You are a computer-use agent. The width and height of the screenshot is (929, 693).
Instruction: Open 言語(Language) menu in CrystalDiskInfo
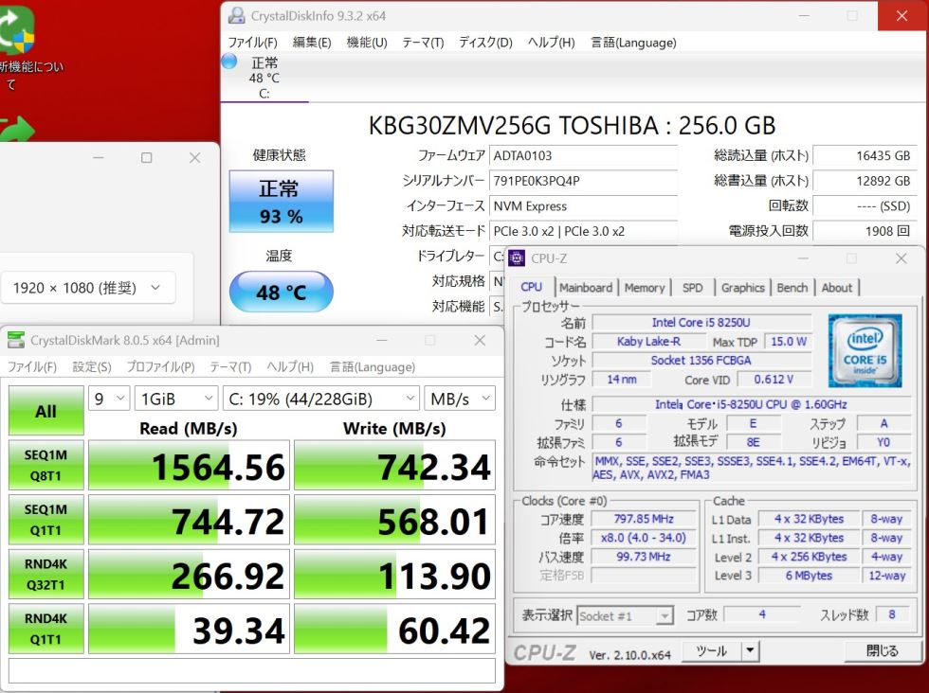tap(633, 42)
